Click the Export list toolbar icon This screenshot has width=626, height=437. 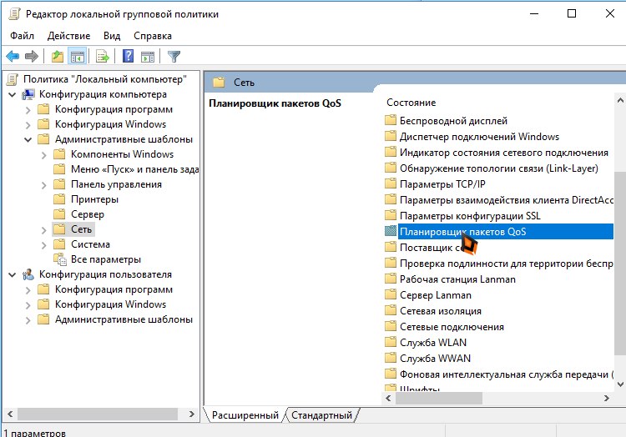point(102,56)
